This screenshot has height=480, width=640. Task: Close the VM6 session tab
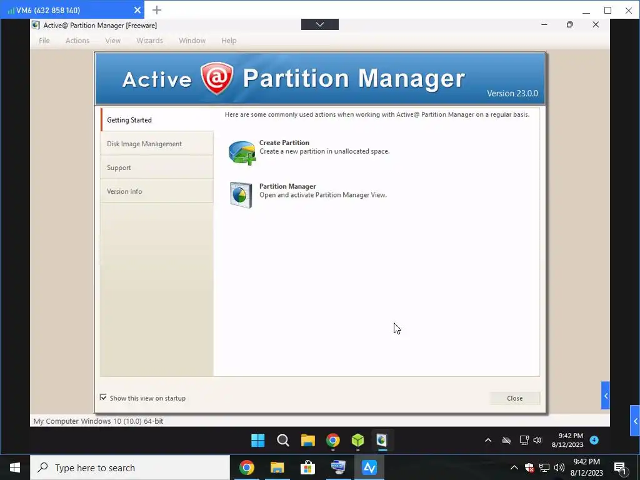point(137,10)
